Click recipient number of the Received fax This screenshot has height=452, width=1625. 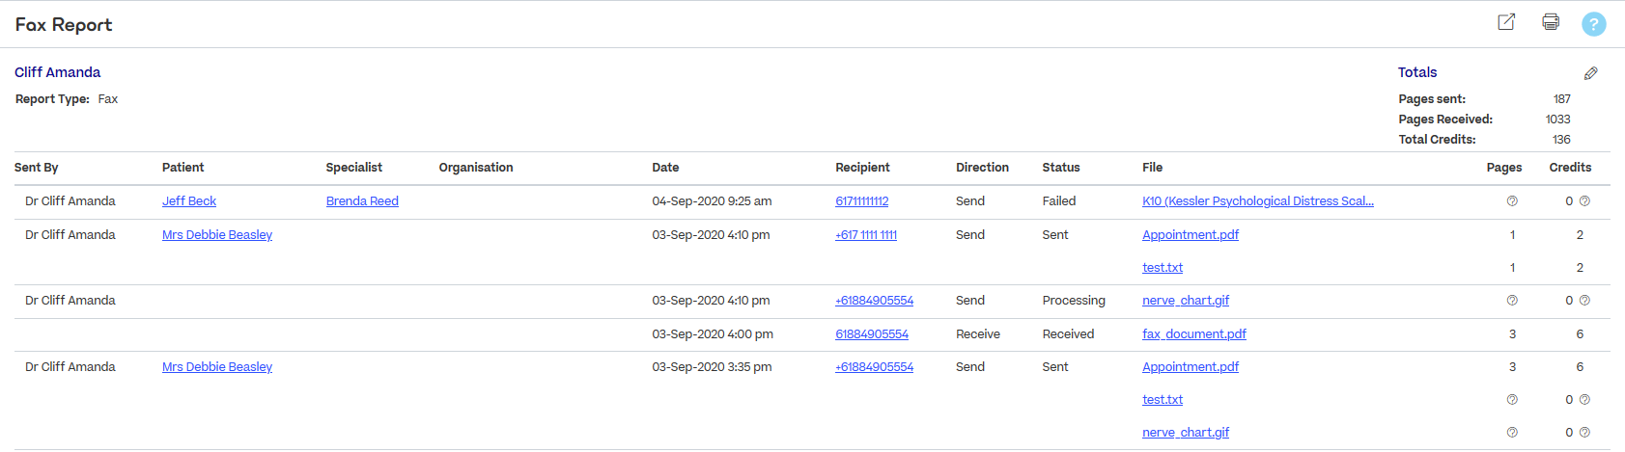[872, 334]
